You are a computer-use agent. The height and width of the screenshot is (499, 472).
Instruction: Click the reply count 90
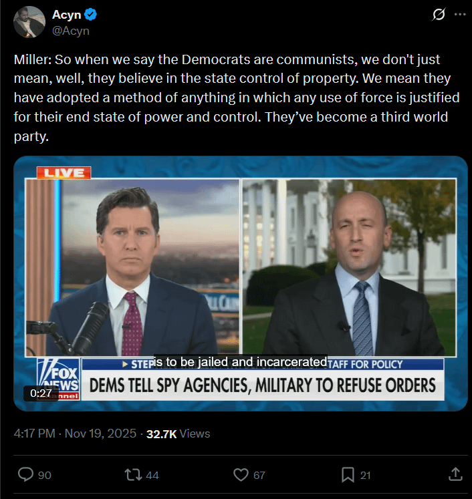(x=45, y=475)
